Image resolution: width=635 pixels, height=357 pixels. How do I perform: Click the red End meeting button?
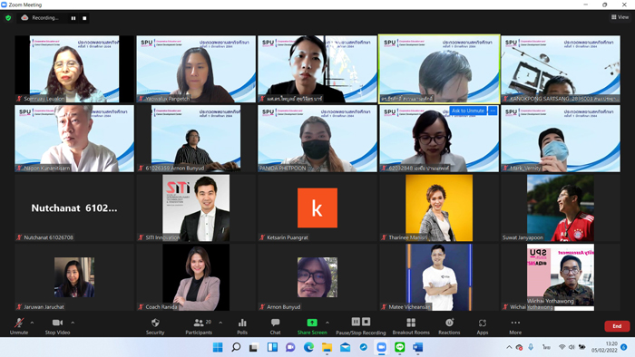click(x=617, y=326)
